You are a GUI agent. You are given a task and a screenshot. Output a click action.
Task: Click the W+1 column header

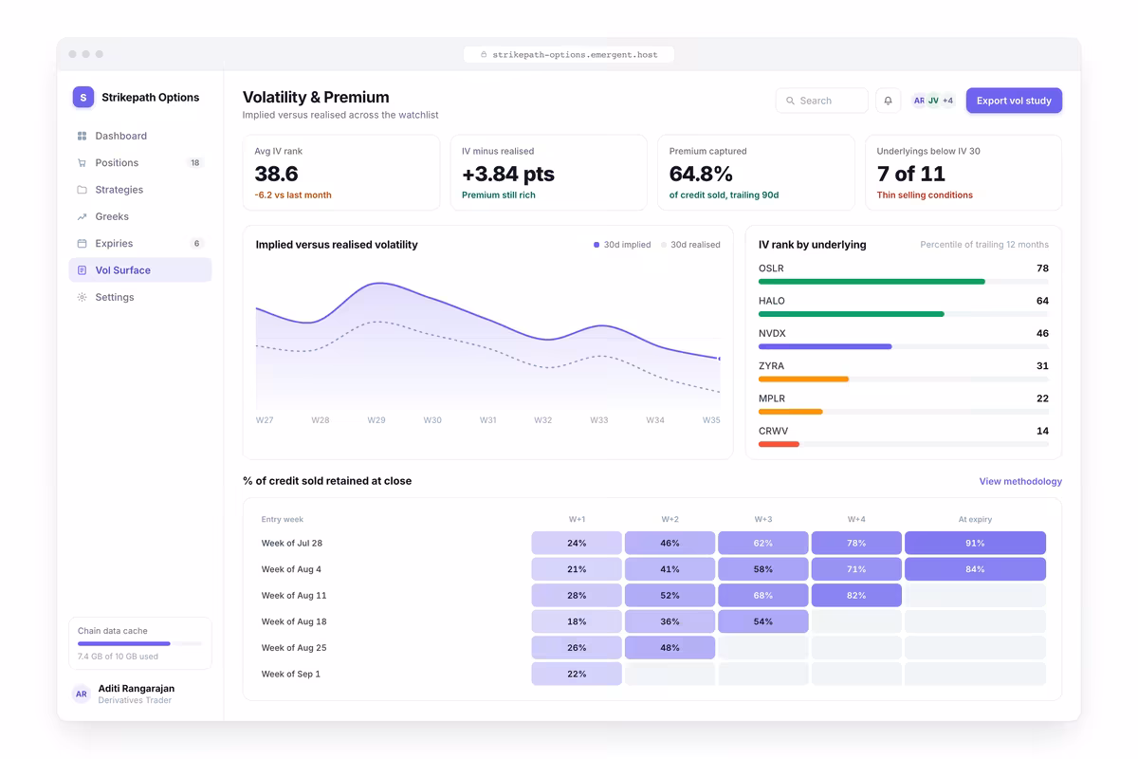click(577, 519)
